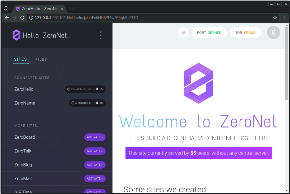Click the scrollbar down arrow
The image size is (290, 194).
pyautogui.click(x=287, y=191)
